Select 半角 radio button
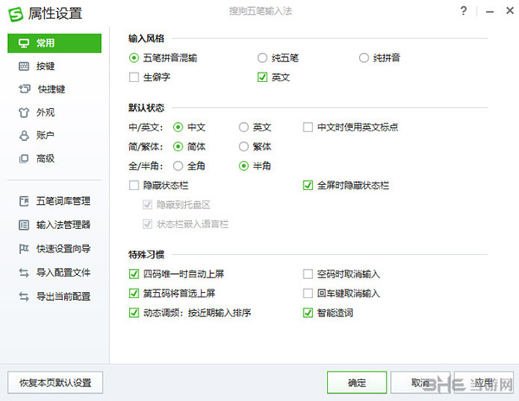 [x=244, y=166]
